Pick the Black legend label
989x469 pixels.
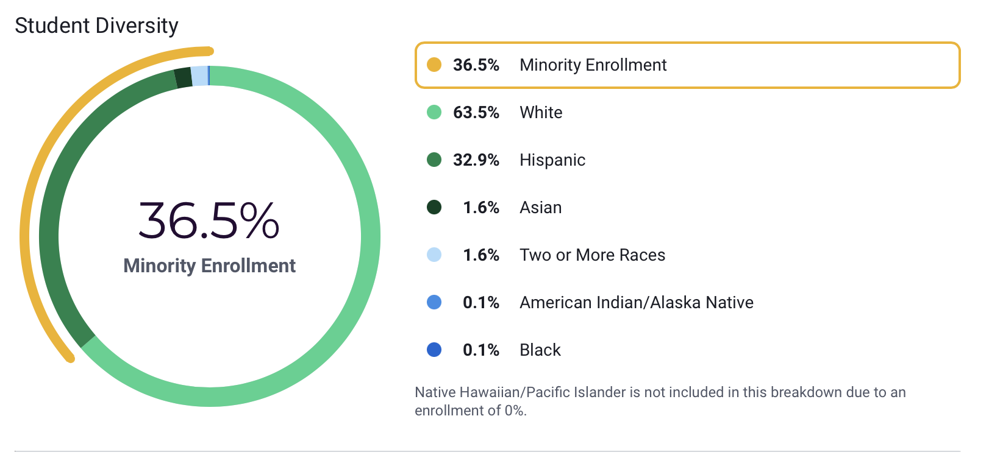540,350
